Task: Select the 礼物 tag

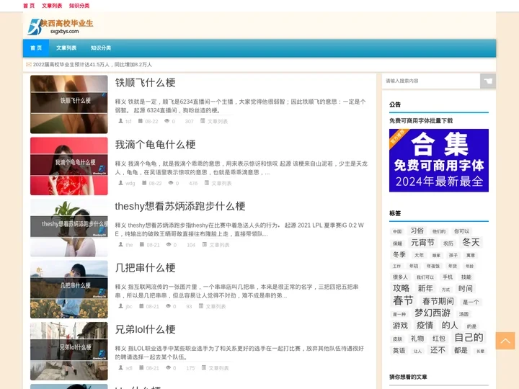Action: [417, 339]
